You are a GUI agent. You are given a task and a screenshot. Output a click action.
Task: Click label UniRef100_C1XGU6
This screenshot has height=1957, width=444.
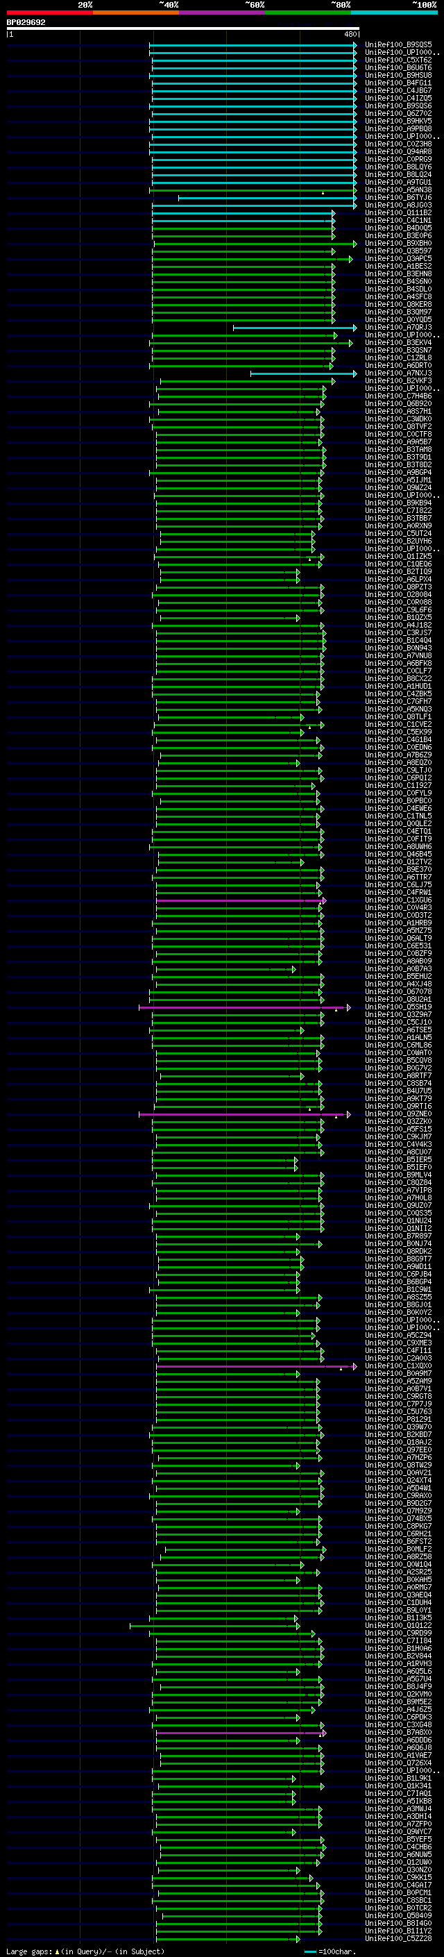[x=398, y=900]
